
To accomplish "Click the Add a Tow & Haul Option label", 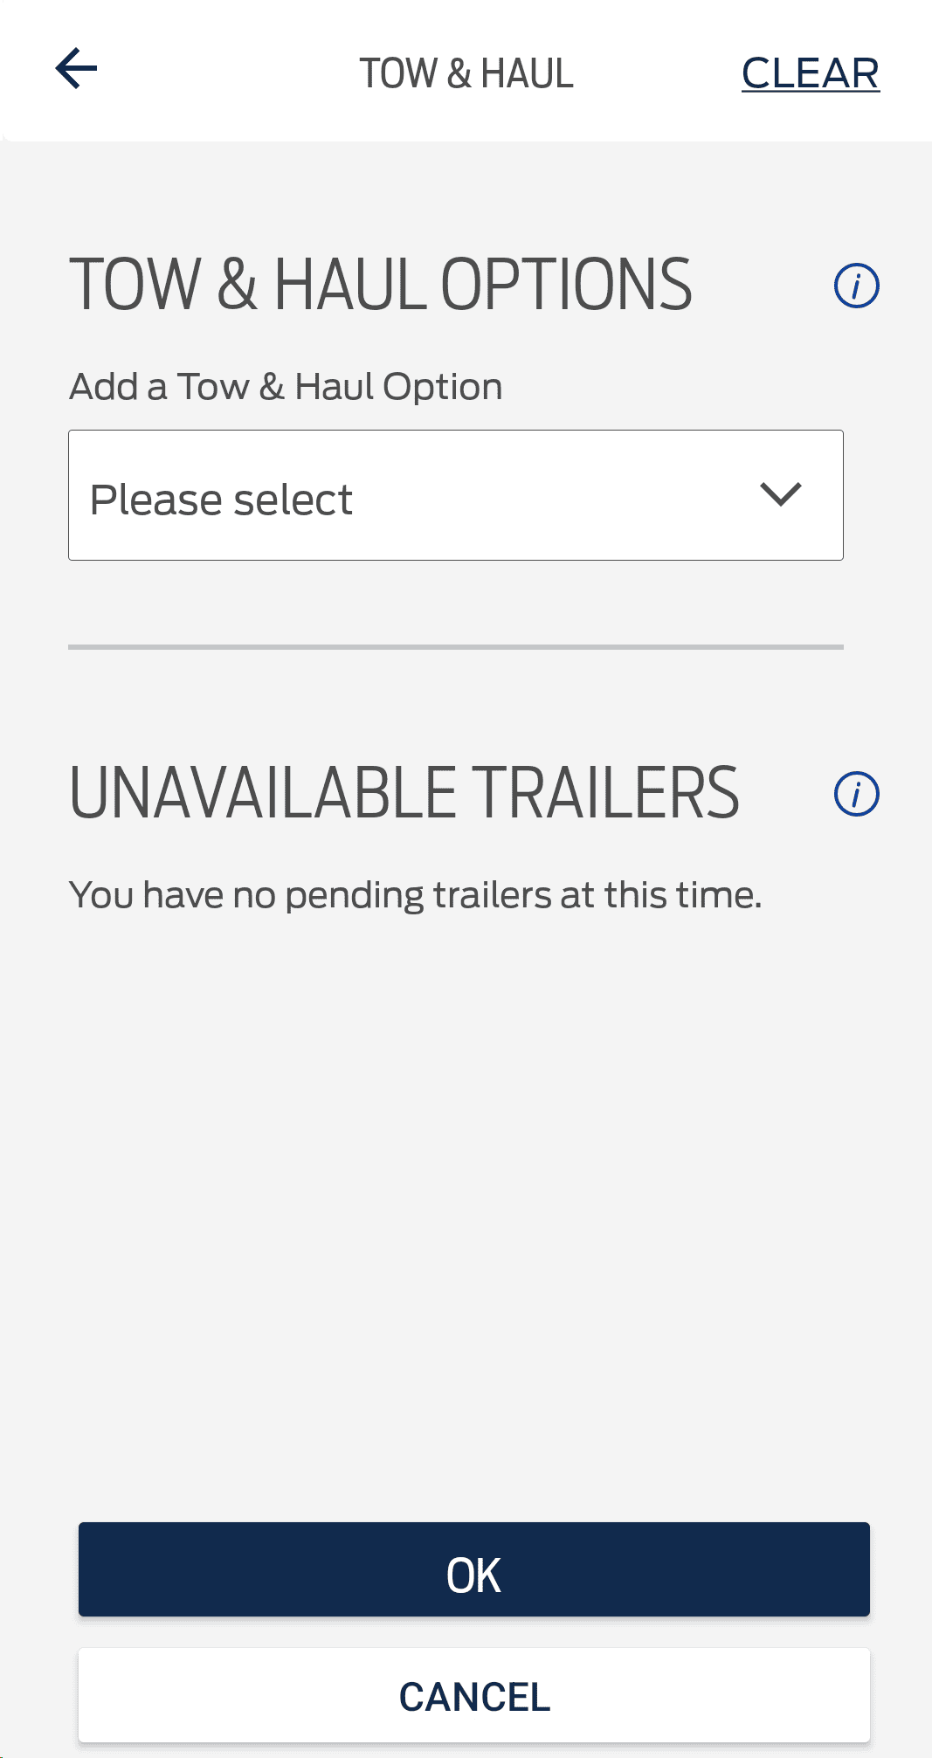I will (x=286, y=387).
